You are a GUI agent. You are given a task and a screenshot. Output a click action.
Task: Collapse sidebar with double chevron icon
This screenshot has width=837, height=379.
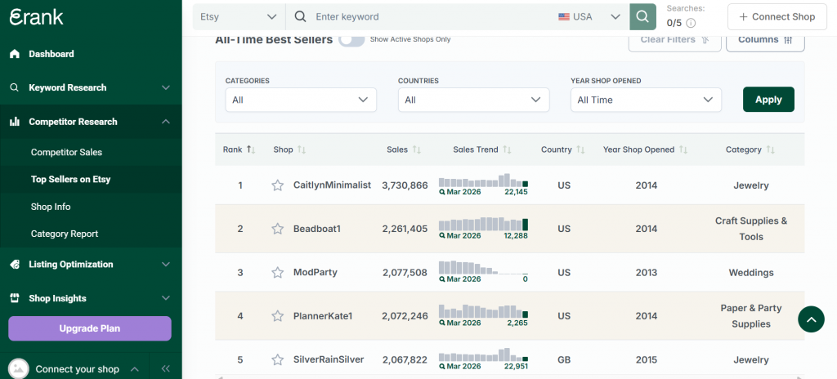165,368
